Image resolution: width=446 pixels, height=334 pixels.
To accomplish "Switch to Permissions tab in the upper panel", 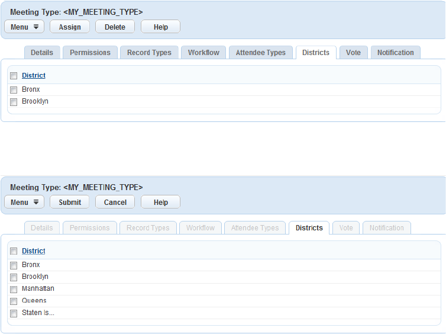I will coord(90,53).
